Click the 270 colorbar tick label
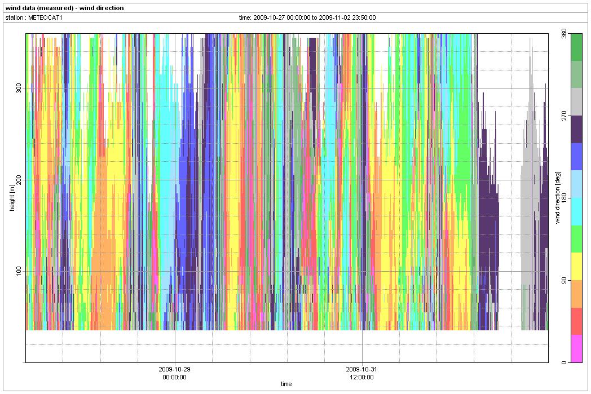Screen dimensions: 591x394 [564, 116]
